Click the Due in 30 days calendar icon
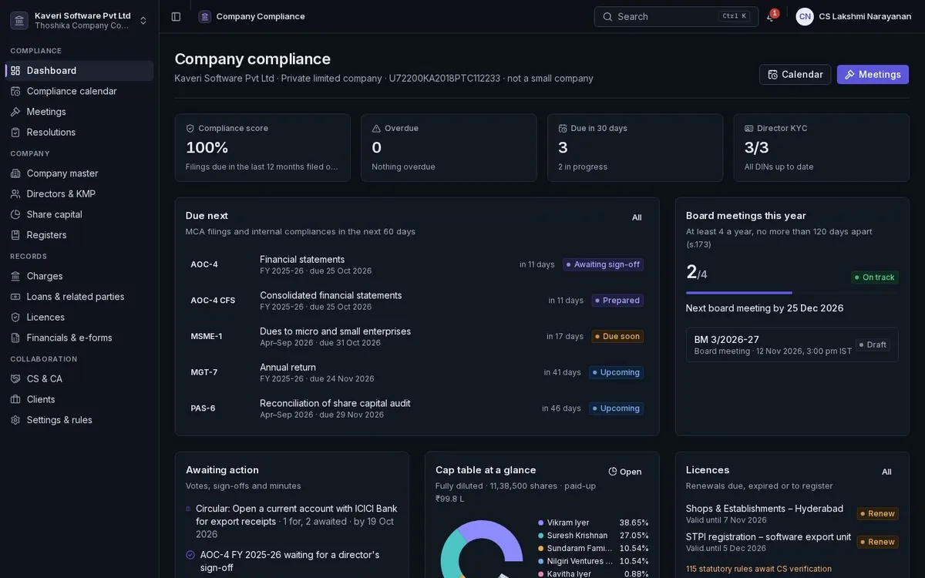 tap(563, 129)
